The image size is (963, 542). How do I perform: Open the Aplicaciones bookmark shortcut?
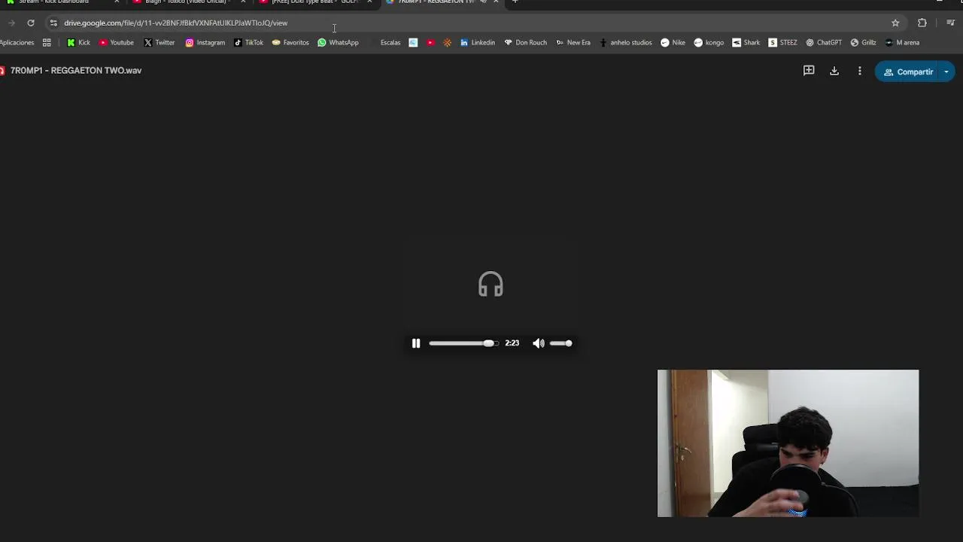click(x=17, y=42)
